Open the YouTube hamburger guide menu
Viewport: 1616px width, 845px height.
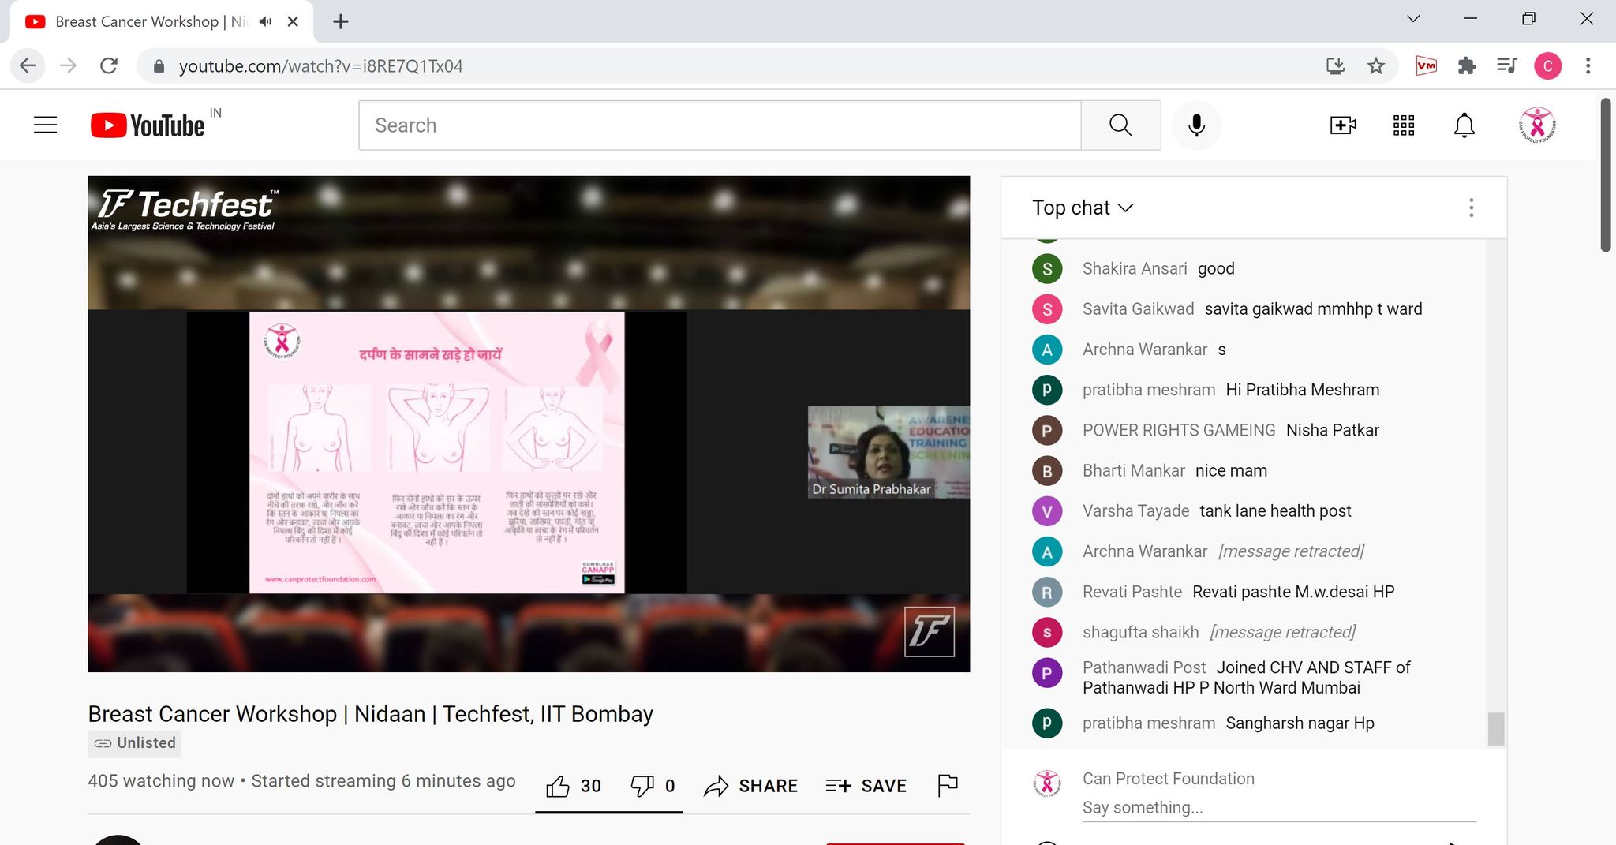(46, 125)
